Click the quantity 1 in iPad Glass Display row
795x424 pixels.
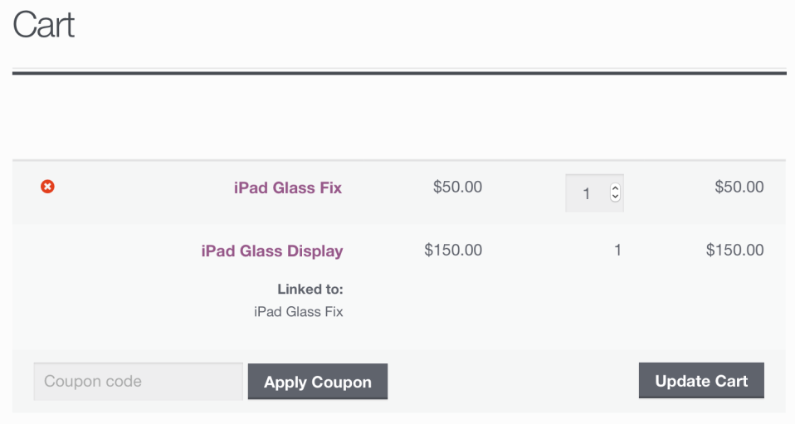(x=617, y=250)
